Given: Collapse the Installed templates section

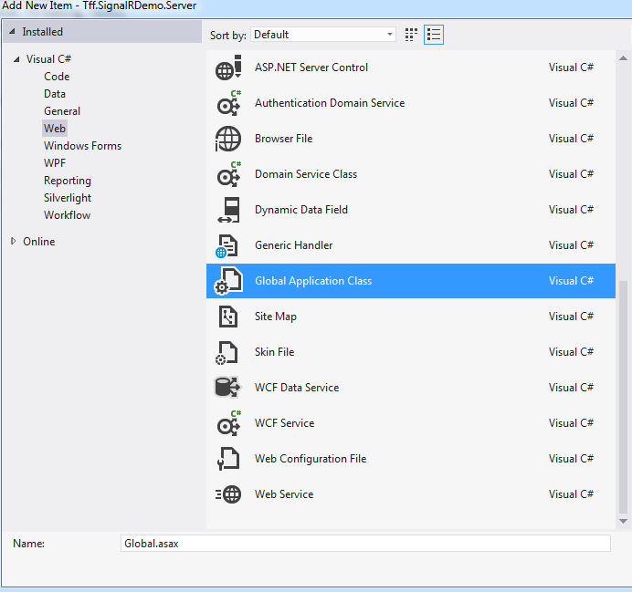Looking at the screenshot, I should point(13,32).
